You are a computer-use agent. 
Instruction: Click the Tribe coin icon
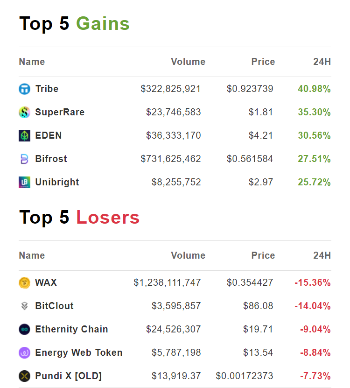point(24,89)
